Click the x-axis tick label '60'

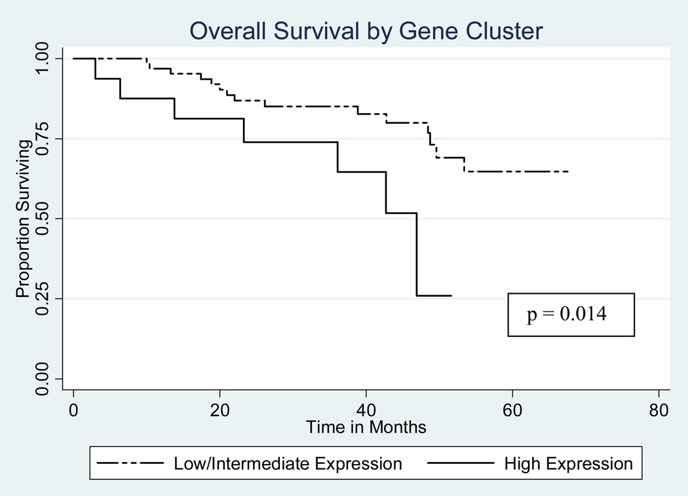click(x=512, y=411)
